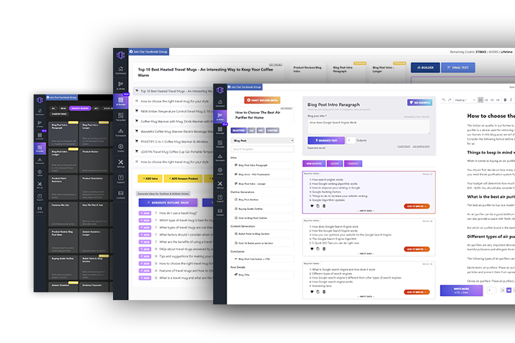
Task: Expand Input Data under the second output card
Action: coord(366,254)
